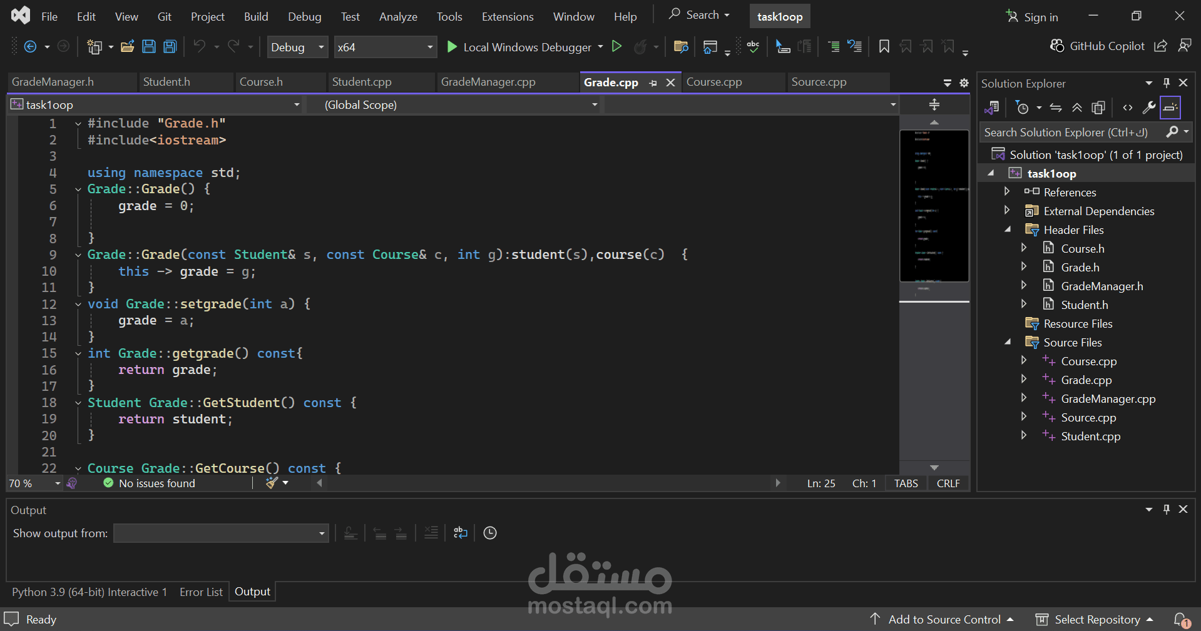Viewport: 1201px width, 631px height.
Task: Close the Grade.cpp tab
Action: (670, 83)
